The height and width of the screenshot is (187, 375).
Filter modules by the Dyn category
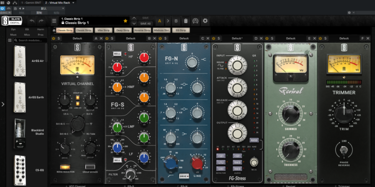[x=14, y=29]
